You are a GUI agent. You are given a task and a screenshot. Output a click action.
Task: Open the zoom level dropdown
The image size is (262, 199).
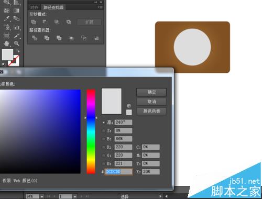42,196
